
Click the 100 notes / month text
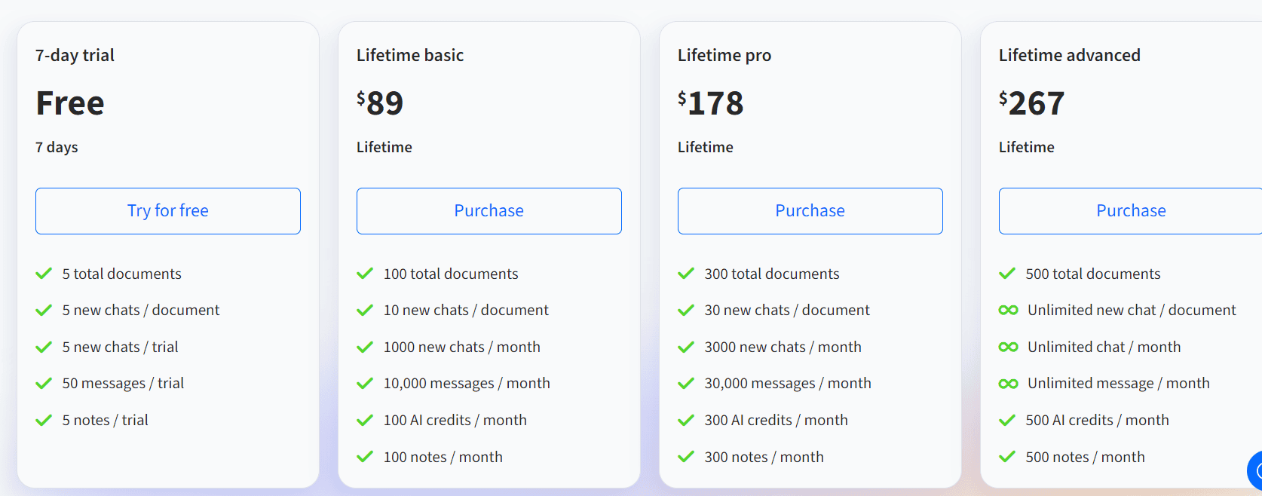point(443,457)
